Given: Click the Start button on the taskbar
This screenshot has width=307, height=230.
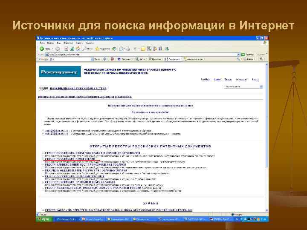Looking at the screenshot, I should (x=44, y=219).
